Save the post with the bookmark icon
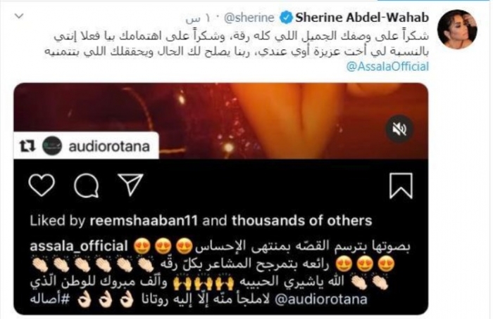The height and width of the screenshot is (319, 493). coord(401,185)
